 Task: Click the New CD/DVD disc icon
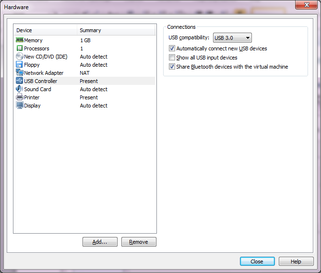20,56
